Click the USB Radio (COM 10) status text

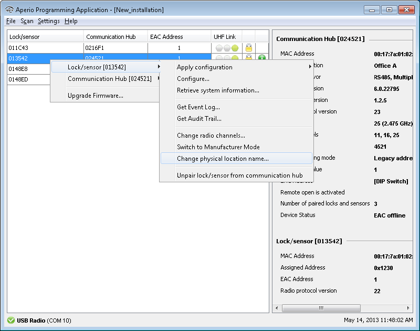(x=44, y=320)
